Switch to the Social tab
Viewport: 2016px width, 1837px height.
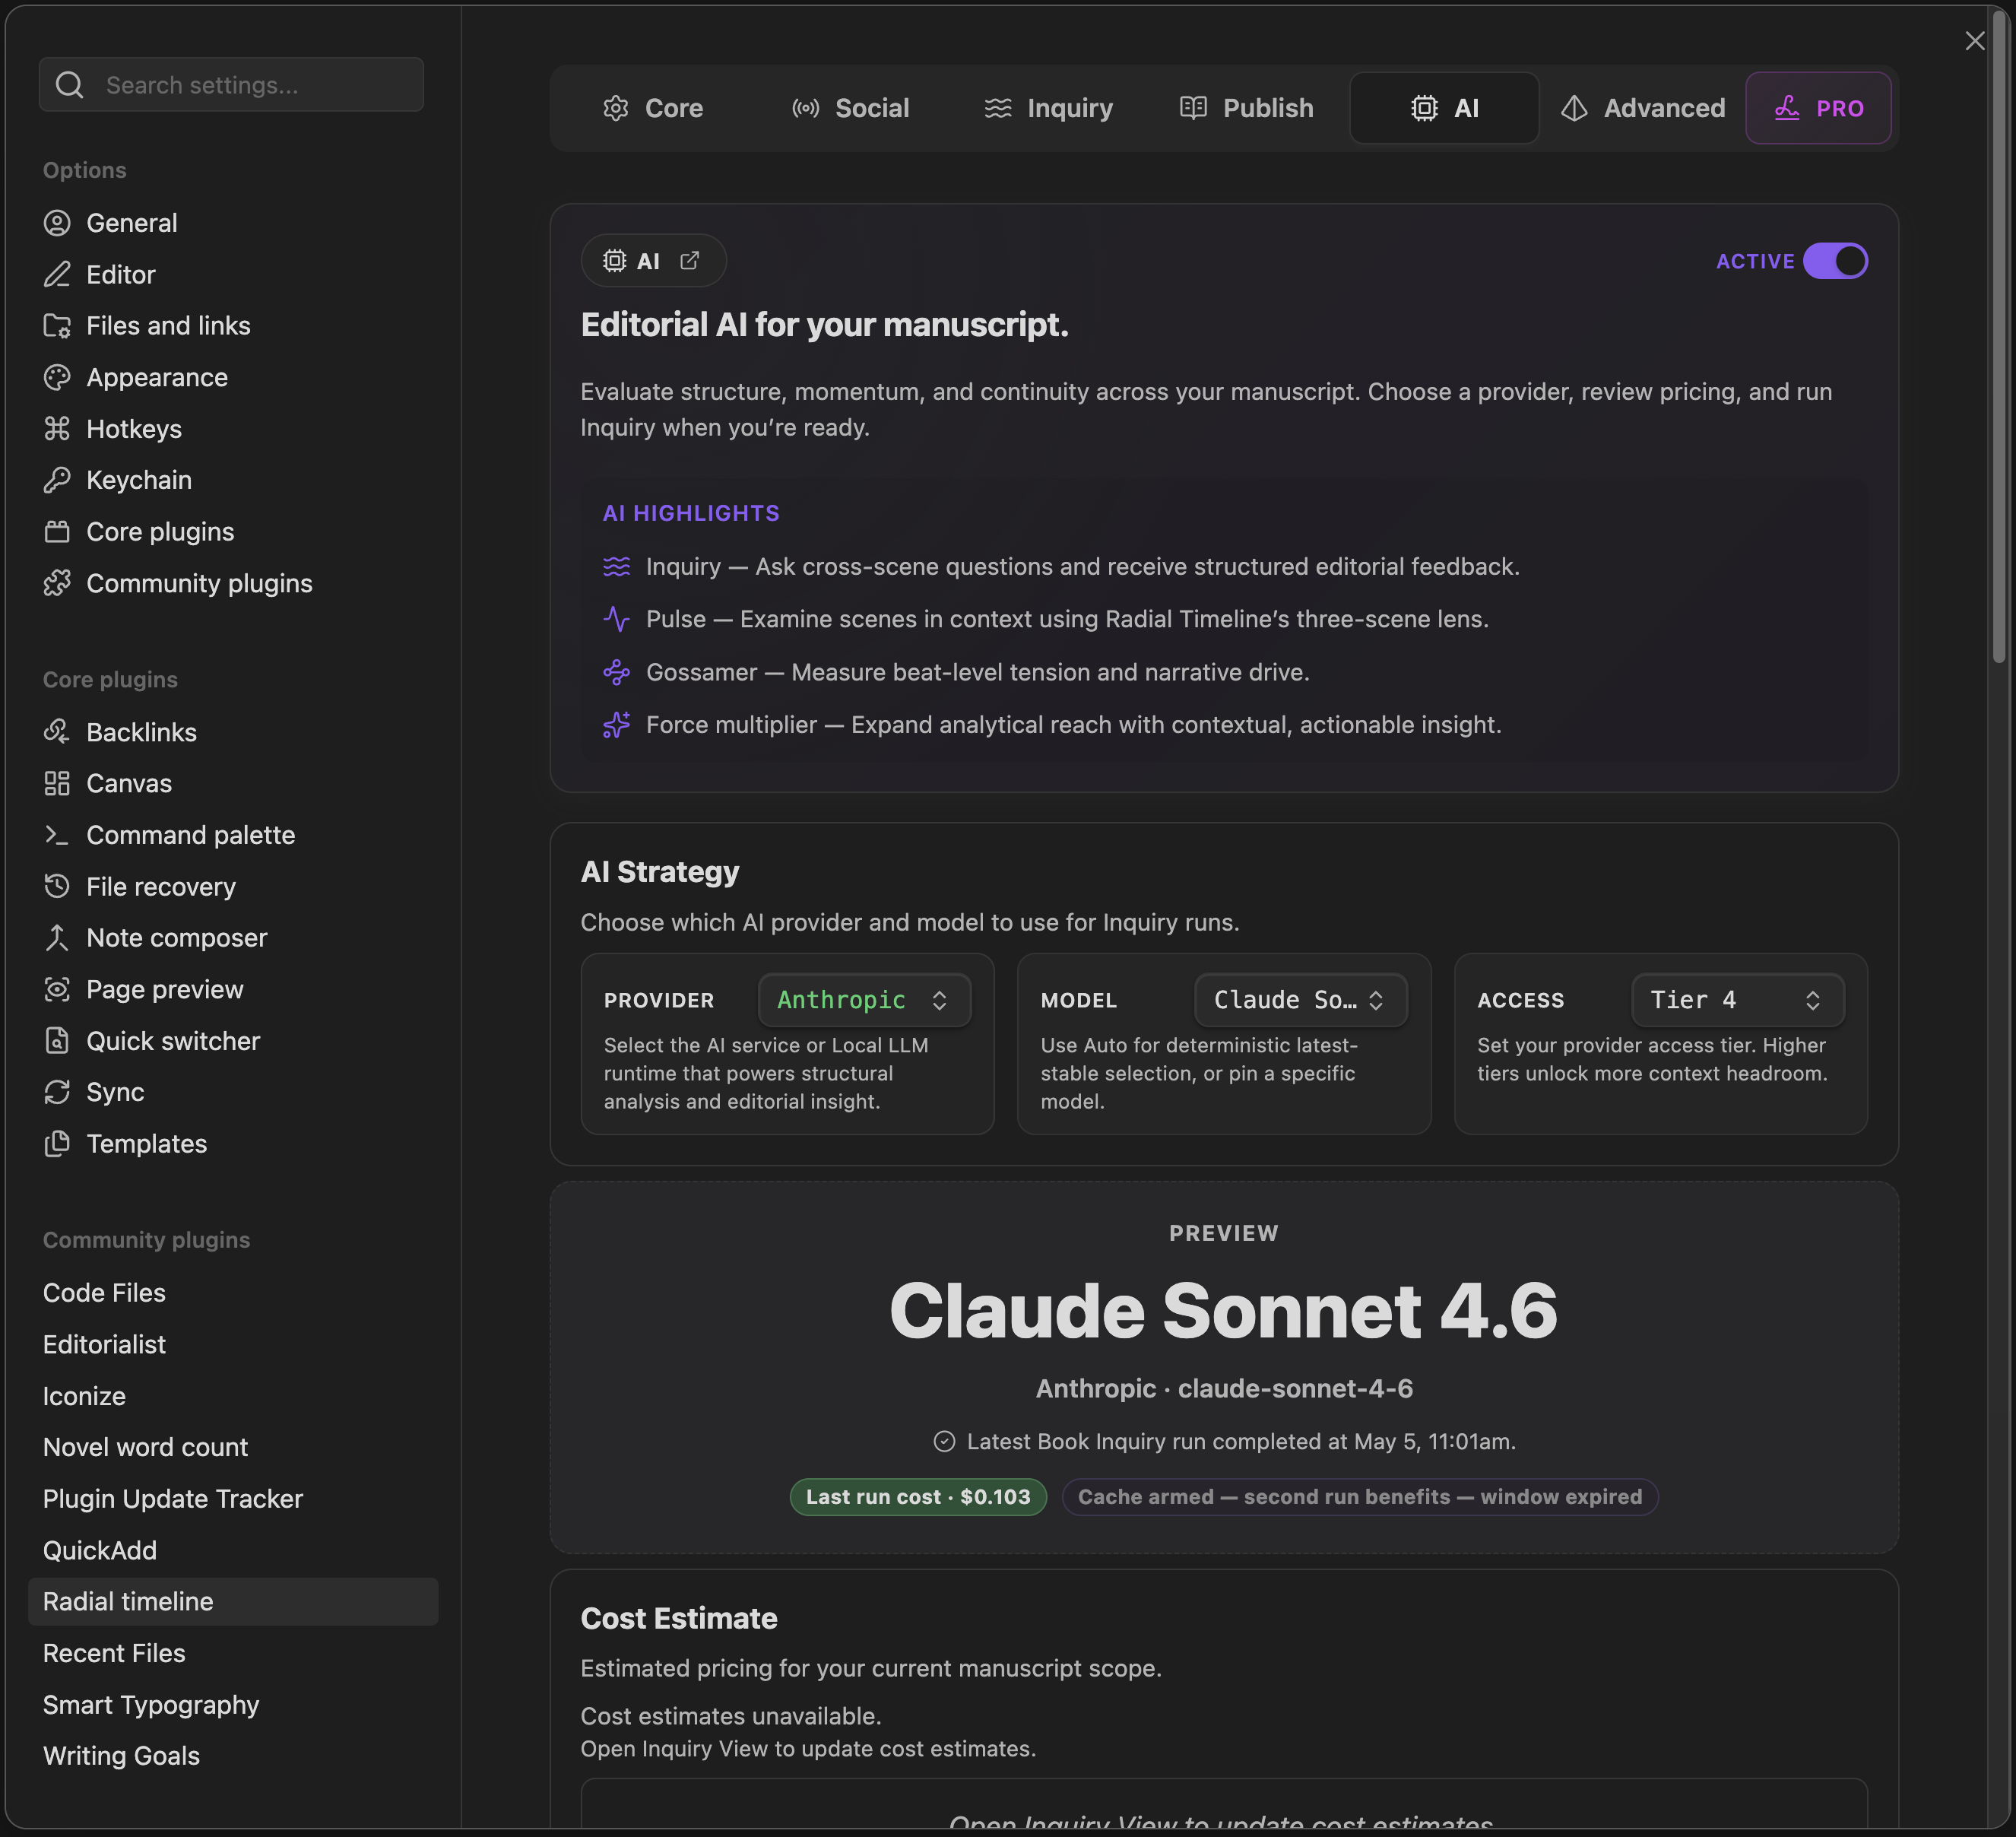(x=850, y=108)
